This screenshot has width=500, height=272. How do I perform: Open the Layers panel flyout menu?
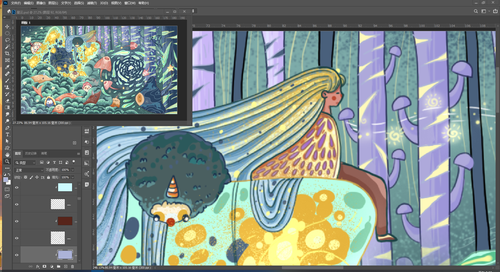pyautogui.click(x=78, y=154)
